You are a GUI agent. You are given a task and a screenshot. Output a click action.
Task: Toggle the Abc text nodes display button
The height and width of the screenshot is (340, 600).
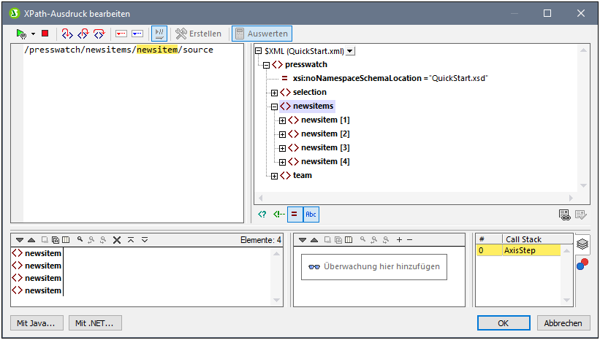[311, 214]
